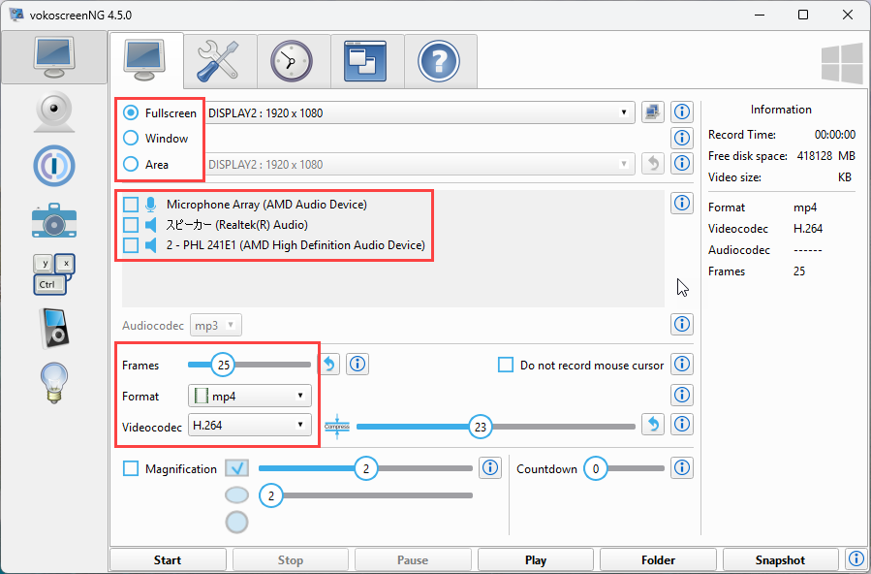The height and width of the screenshot is (574, 871).
Task: Open the showkey keyboard section in sidebar
Action: pos(54,274)
